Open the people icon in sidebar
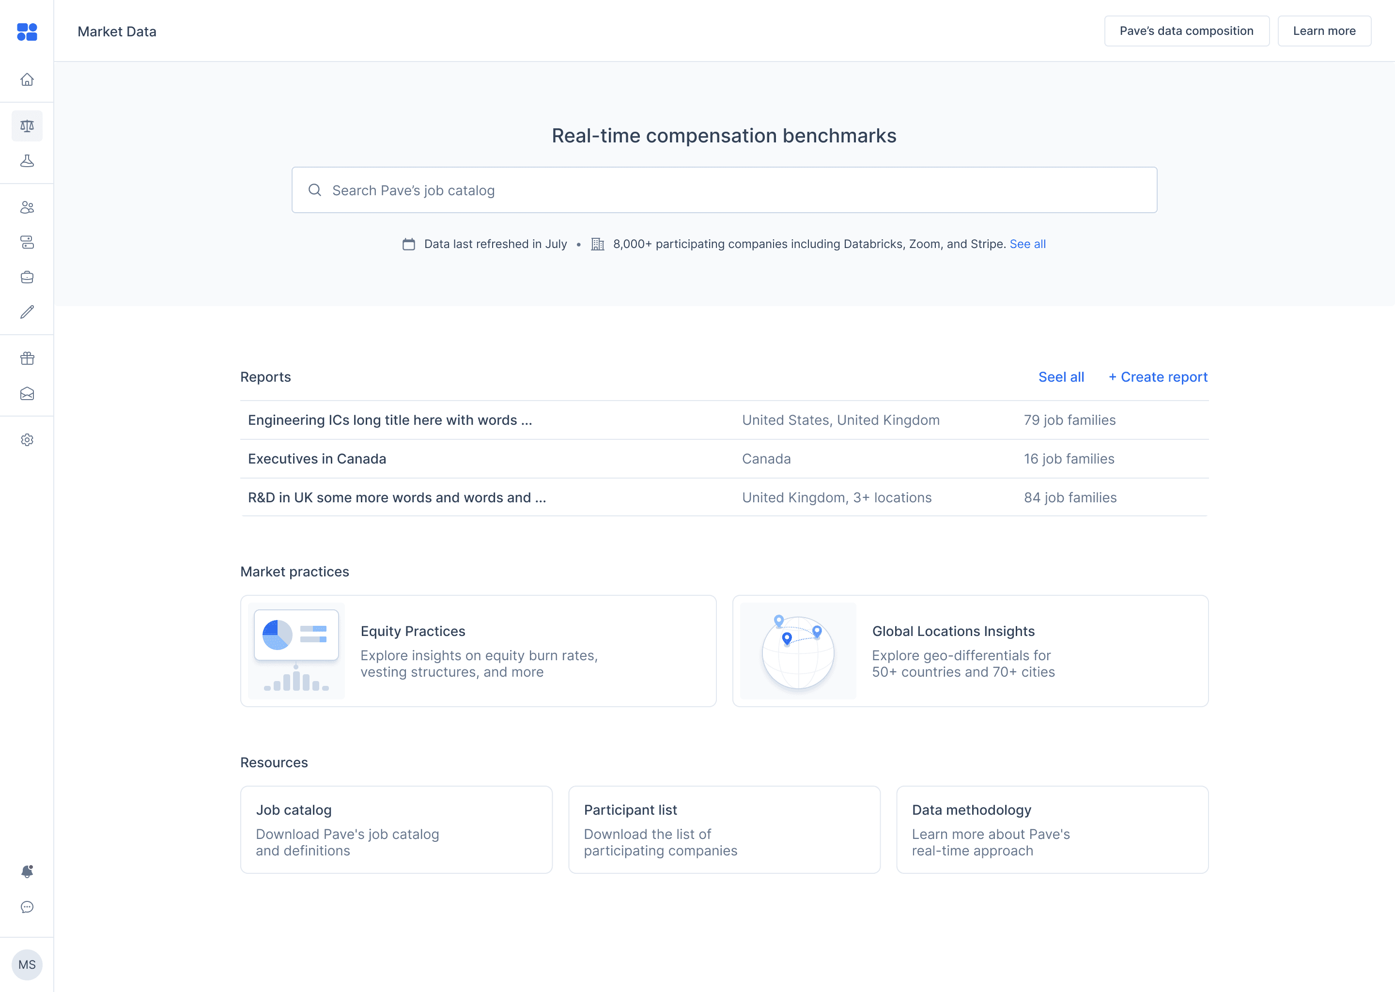This screenshot has height=992, width=1395. 27,208
